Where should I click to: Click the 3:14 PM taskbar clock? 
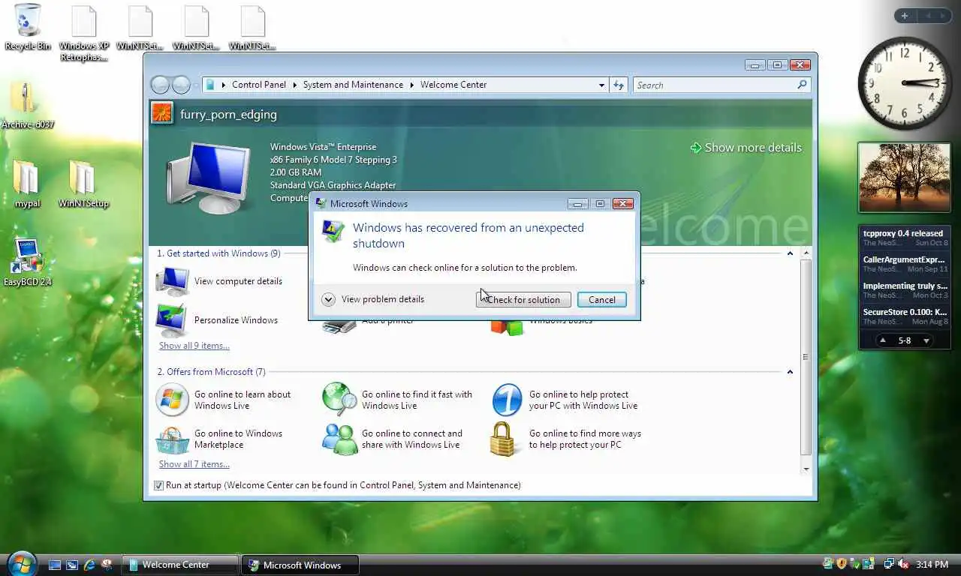point(932,564)
